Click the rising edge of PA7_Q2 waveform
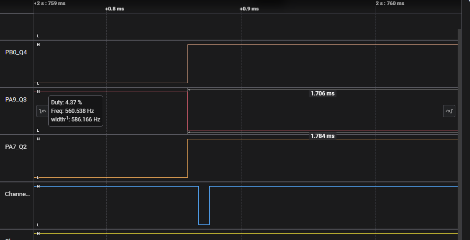 point(188,158)
